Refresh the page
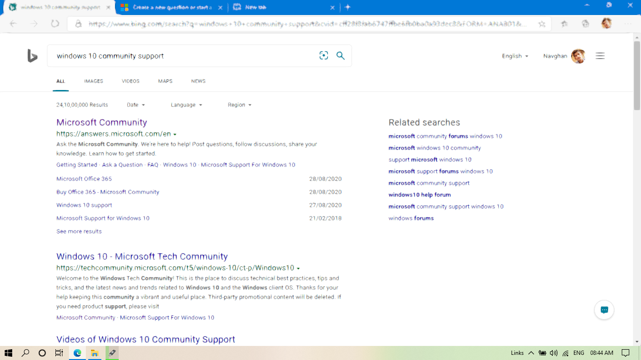The height and width of the screenshot is (360, 641). click(x=55, y=23)
